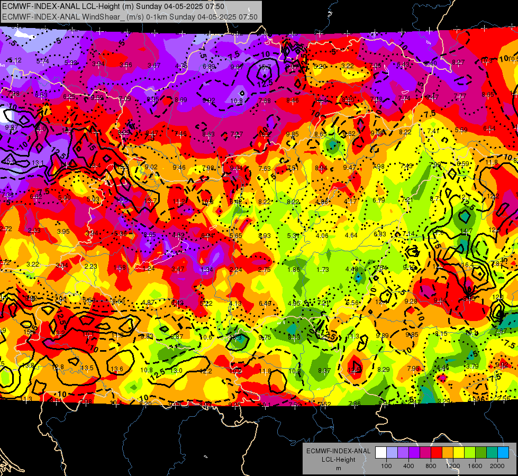Select the white legend color swatch
518x476 pixels.
pos(381,453)
